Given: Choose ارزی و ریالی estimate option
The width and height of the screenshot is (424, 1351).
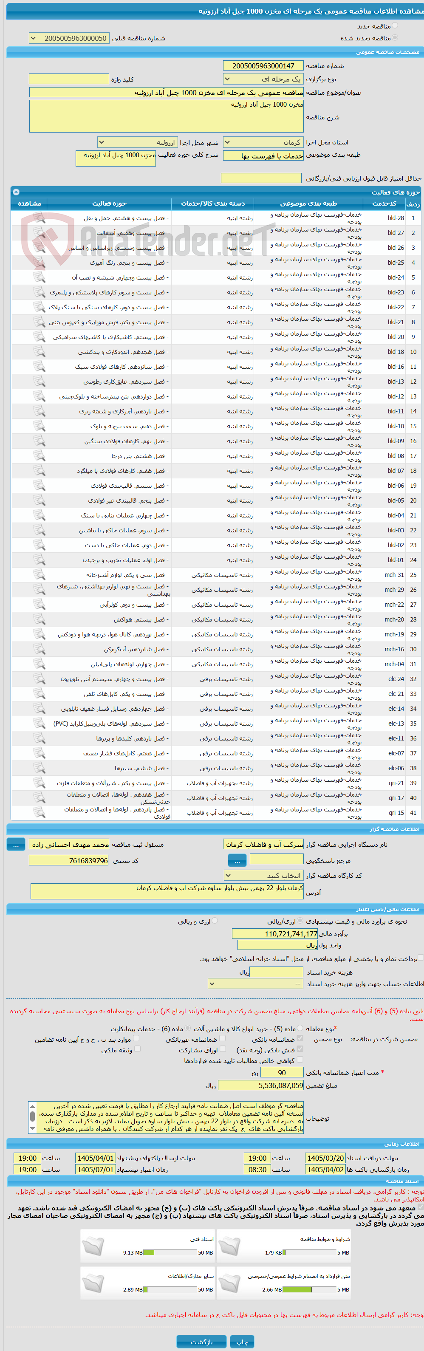Looking at the screenshot, I should click(215, 920).
